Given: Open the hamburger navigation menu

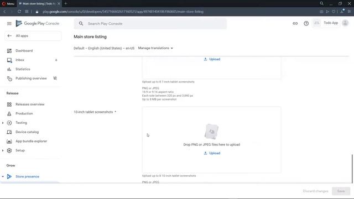Looking at the screenshot, I should [9, 23].
